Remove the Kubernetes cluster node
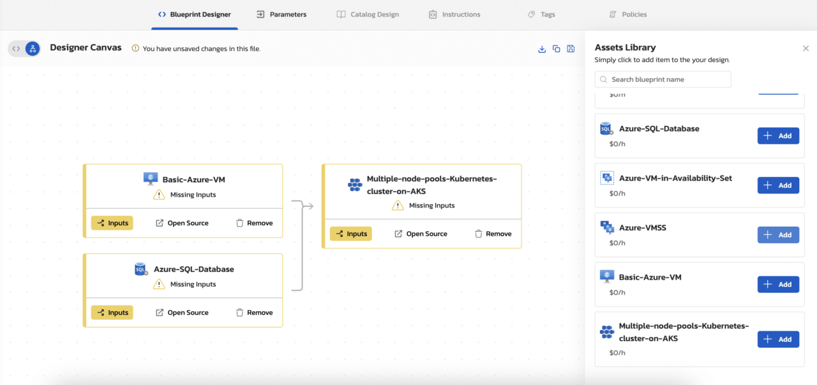The width and height of the screenshot is (817, 385). tap(493, 234)
